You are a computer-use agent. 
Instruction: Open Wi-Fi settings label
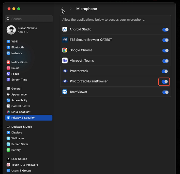(15, 42)
